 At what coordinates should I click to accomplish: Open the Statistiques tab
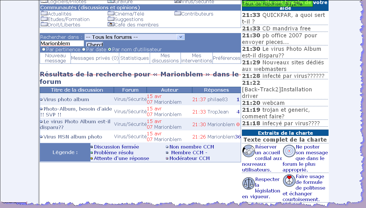click(134, 58)
